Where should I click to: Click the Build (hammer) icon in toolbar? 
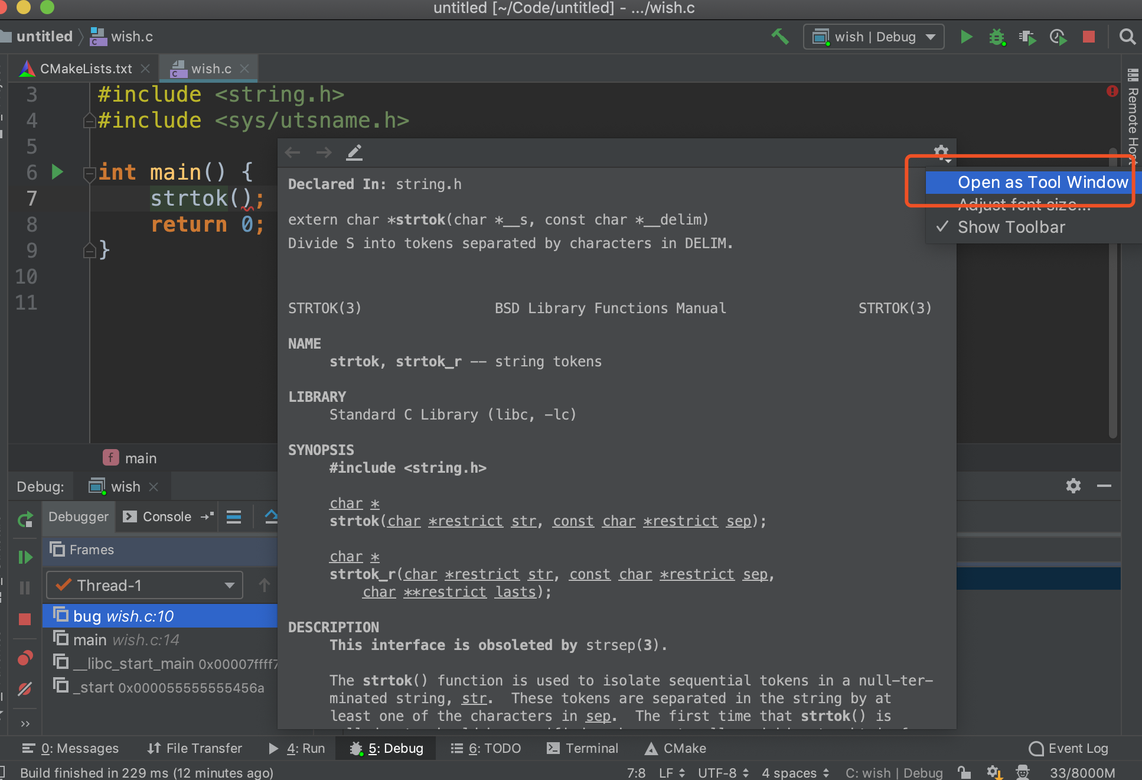click(x=776, y=37)
